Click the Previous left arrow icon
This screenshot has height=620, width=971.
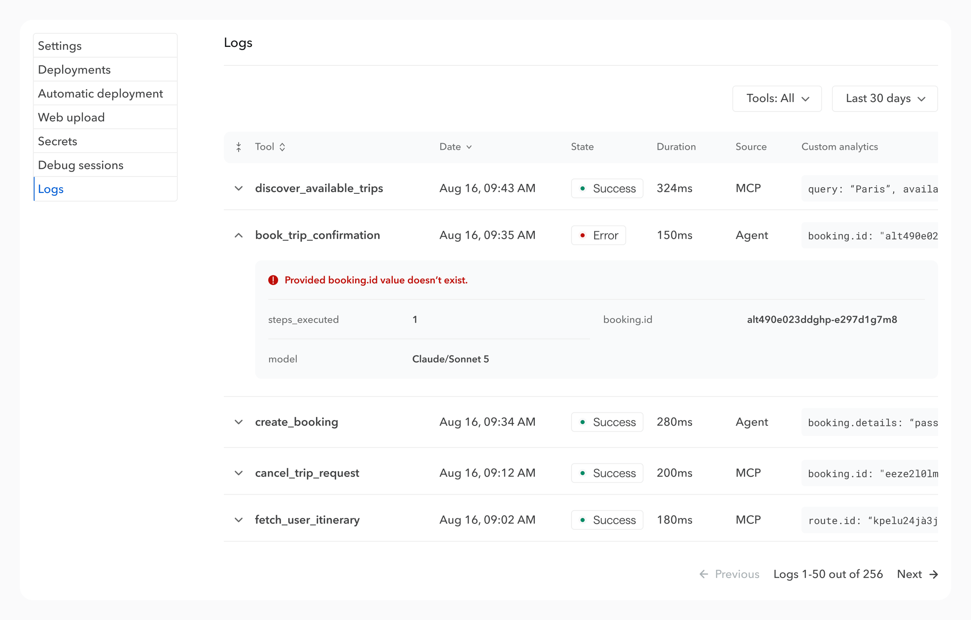pos(704,574)
